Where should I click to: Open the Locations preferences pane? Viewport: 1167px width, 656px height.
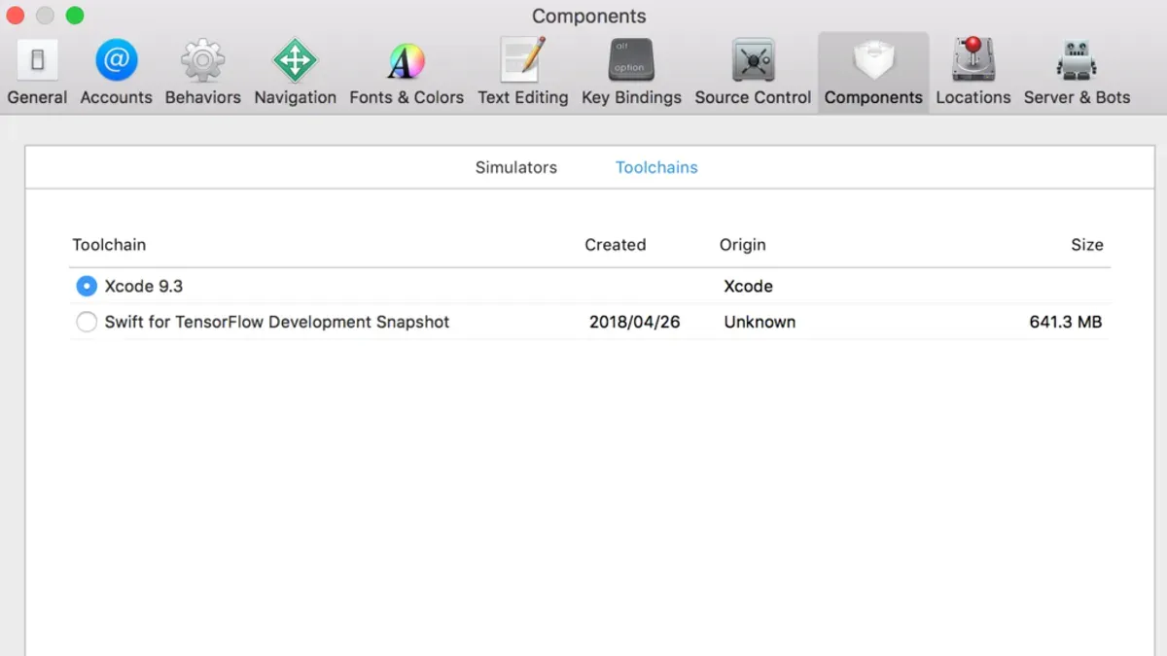[x=972, y=73]
